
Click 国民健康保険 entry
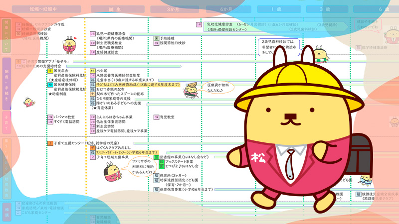pos(65,85)
